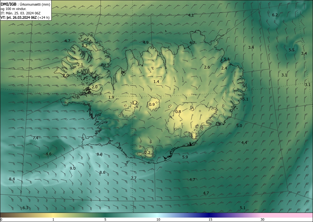Click the 8.4 value over the ocean
Image resolution: width=313 pixels, height=222 pixels.
(12, 179)
